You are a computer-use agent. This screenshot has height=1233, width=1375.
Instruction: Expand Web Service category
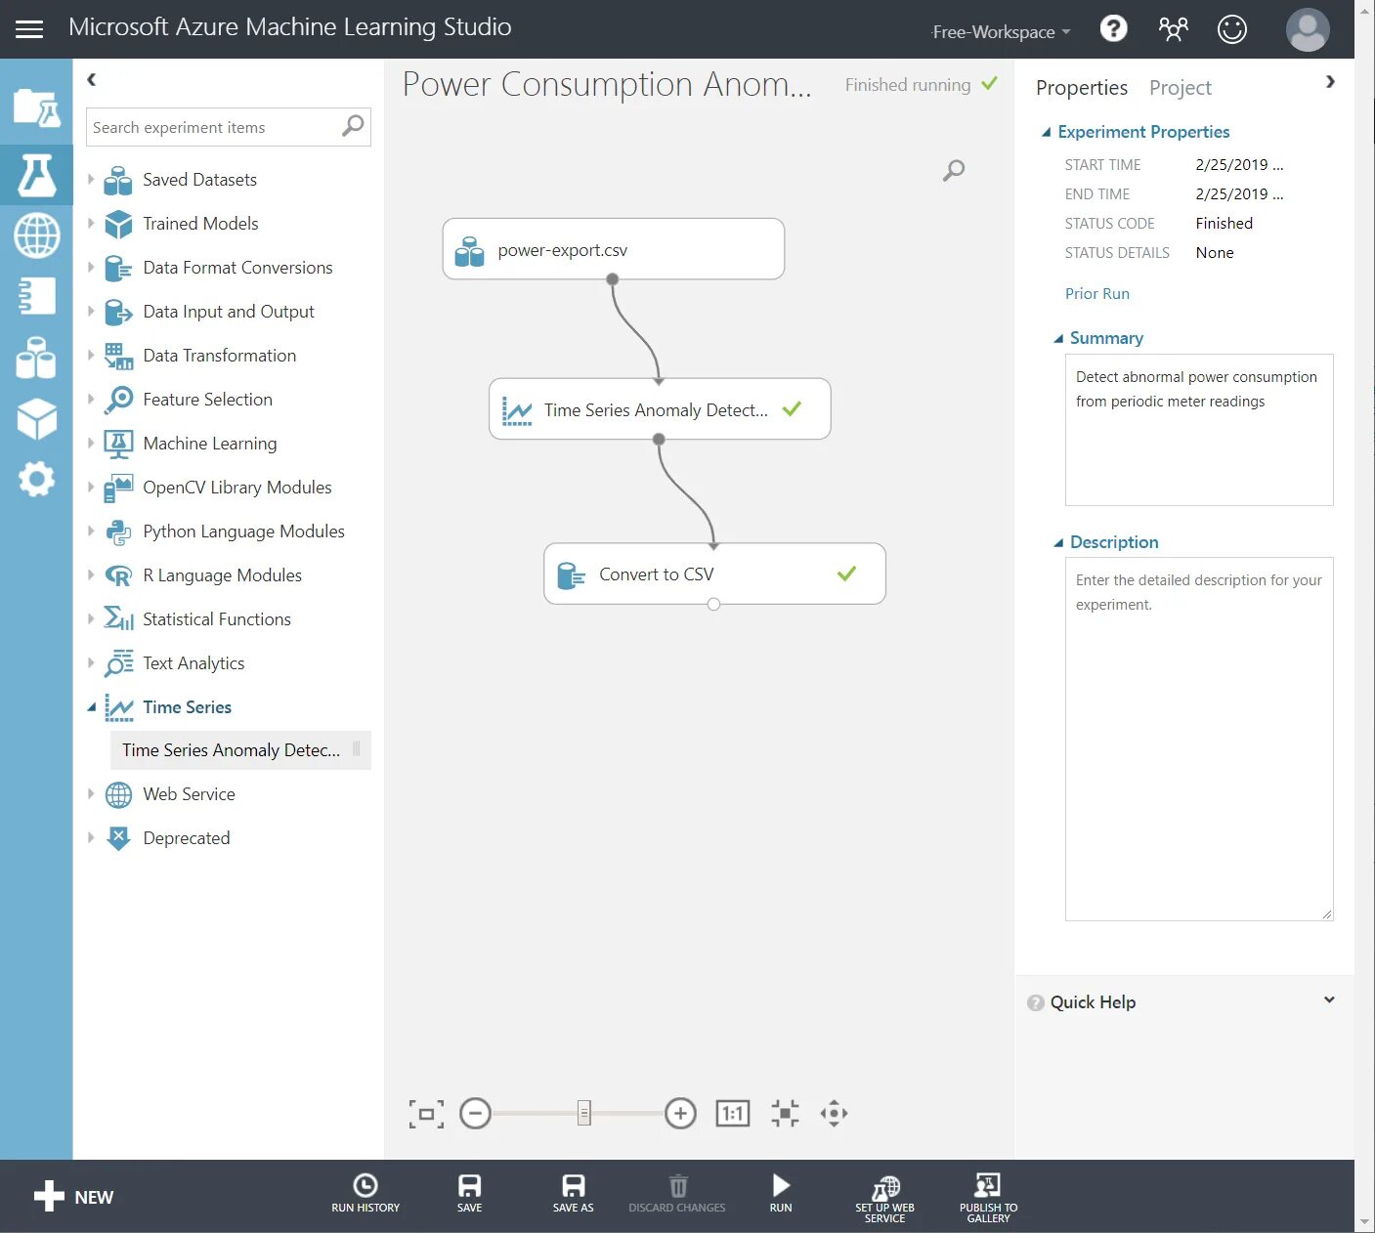click(91, 793)
